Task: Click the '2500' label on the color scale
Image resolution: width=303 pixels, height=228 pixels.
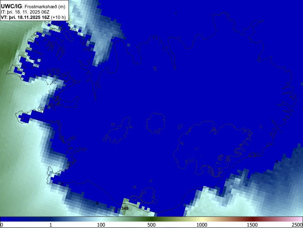Action: click(297, 225)
